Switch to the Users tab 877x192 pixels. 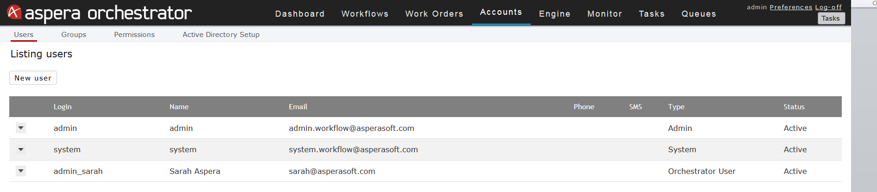[x=24, y=35]
